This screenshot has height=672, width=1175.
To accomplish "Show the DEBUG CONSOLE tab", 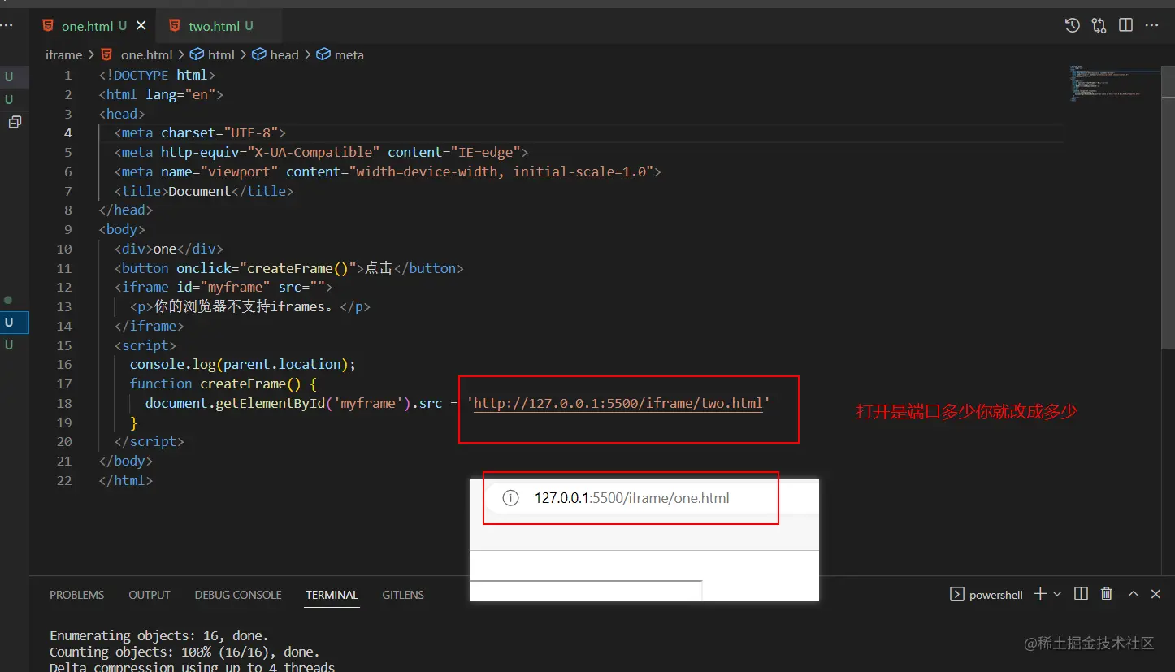I will point(238,595).
